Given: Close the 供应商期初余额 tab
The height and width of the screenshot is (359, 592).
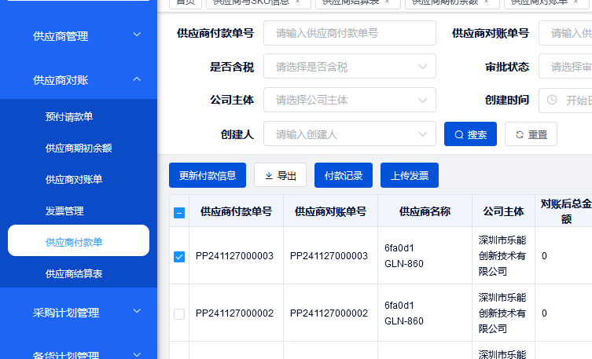Looking at the screenshot, I should (486, 2).
